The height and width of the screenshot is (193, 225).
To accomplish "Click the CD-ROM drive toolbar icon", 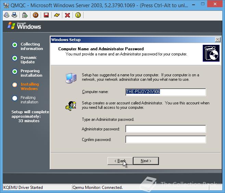I will (7, 15).
